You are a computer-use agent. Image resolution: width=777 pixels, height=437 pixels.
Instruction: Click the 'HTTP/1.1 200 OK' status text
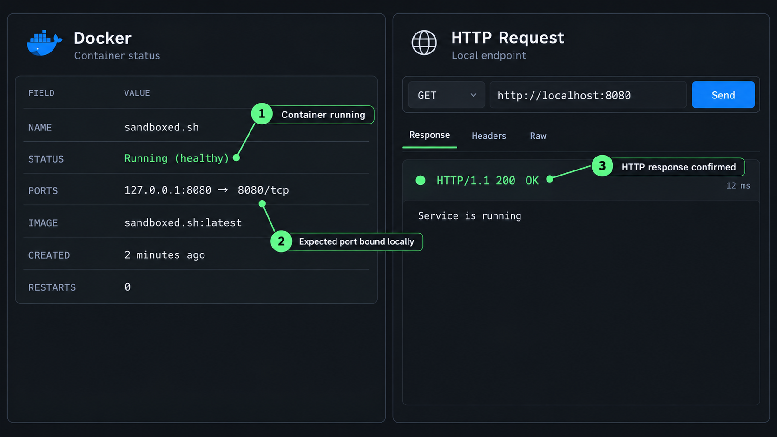point(487,181)
